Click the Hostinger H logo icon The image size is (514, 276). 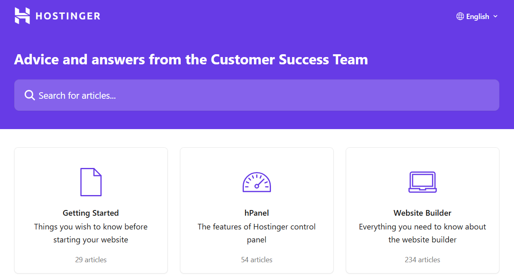[x=22, y=16]
